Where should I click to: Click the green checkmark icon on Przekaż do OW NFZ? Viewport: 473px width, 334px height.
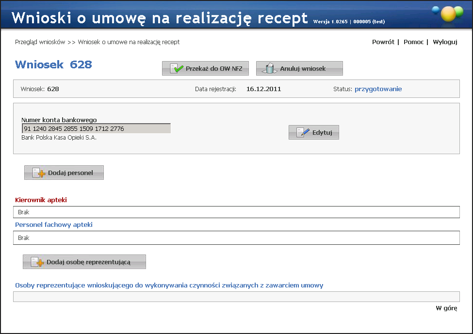[x=177, y=69]
